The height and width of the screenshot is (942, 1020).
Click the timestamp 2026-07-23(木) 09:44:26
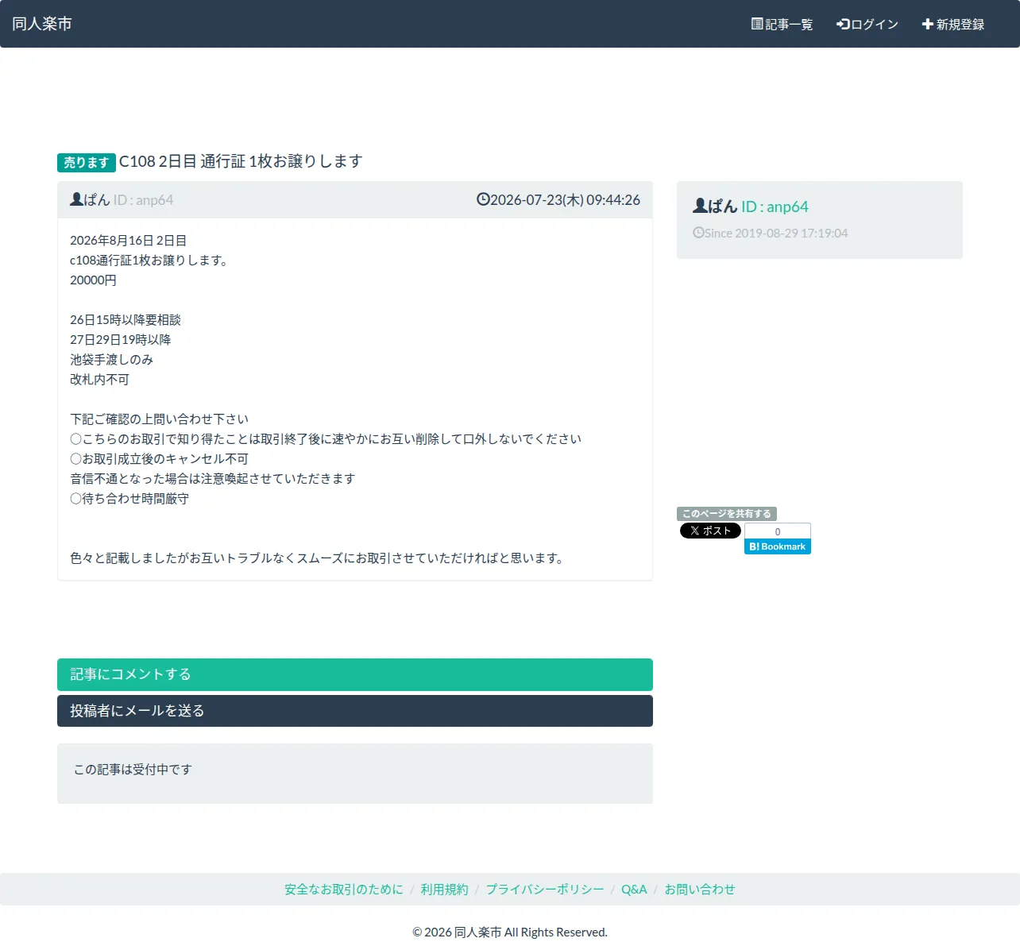pos(565,200)
